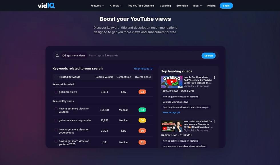Open video title 'How to Get More VIEWS On New Youtube Channel'
This screenshot has height=165, width=280.
click(198, 124)
